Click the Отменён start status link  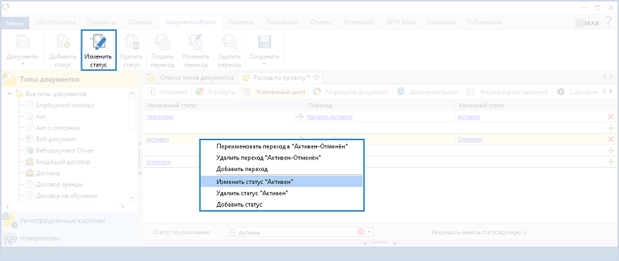158,161
